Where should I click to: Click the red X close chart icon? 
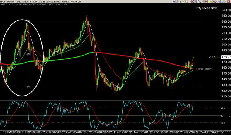point(228,1)
